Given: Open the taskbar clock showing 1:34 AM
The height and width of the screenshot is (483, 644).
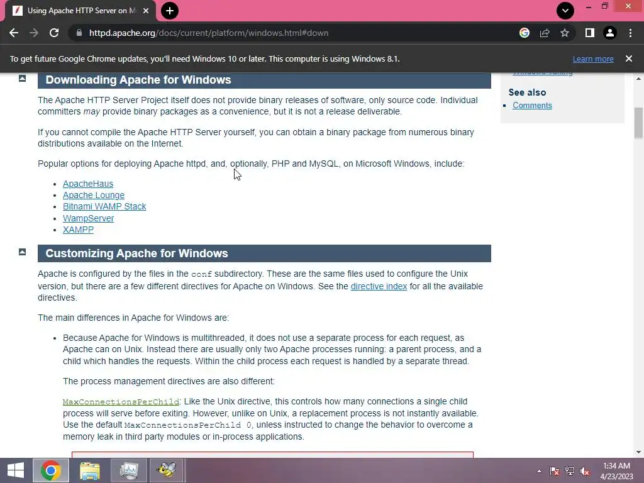Looking at the screenshot, I should point(616,471).
